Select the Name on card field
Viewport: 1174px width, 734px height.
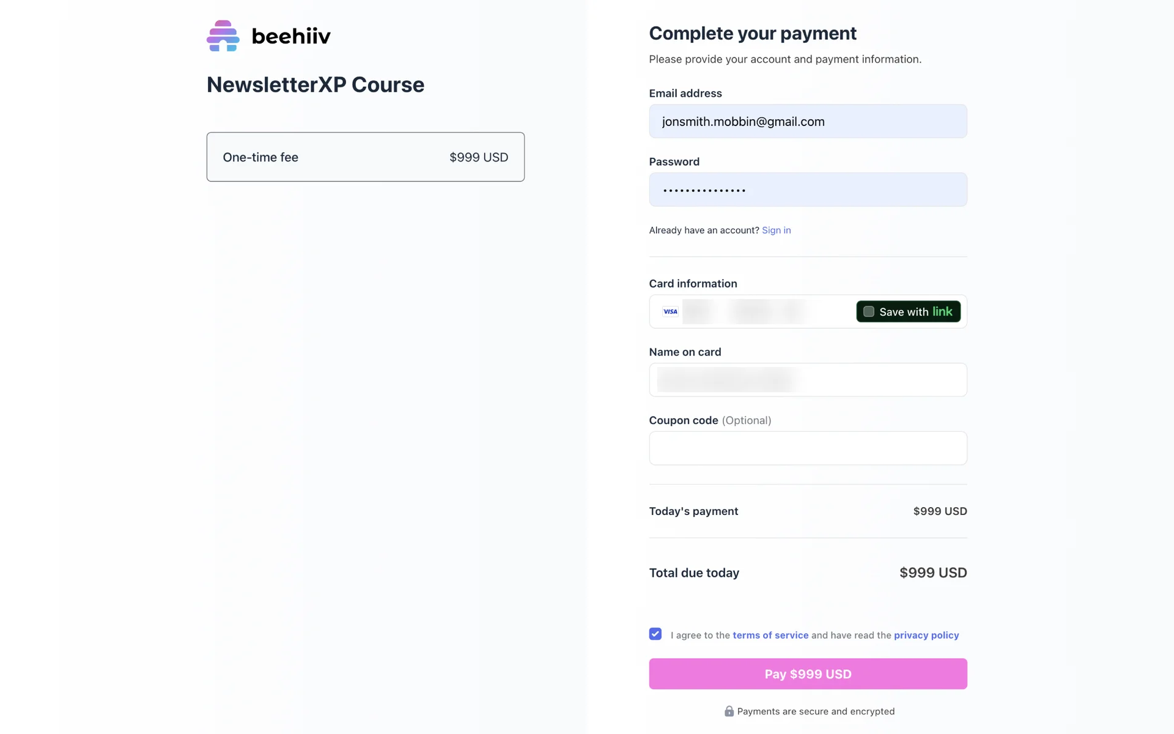(808, 380)
